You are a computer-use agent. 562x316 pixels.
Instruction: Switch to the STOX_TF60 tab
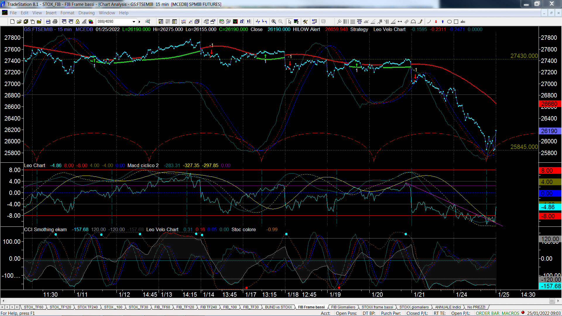pos(33,307)
